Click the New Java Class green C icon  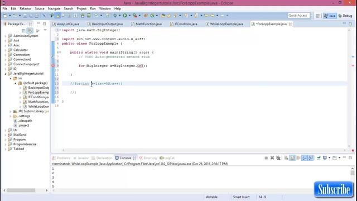152,16
